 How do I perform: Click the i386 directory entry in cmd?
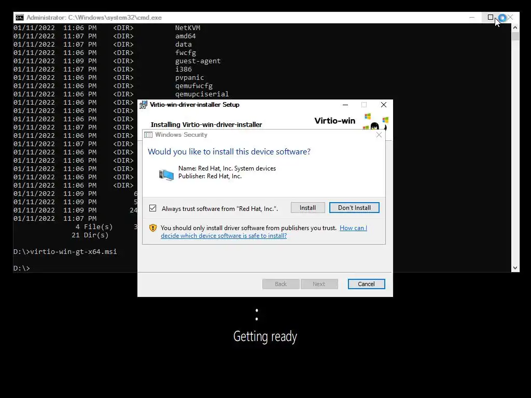point(183,69)
